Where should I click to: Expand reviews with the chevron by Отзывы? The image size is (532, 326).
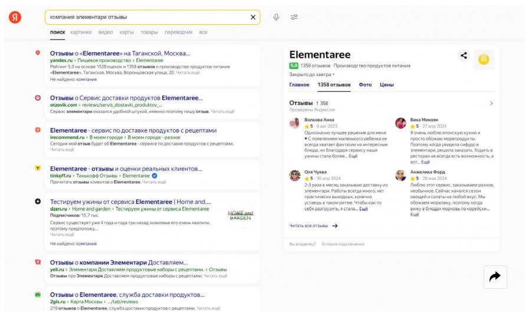click(x=491, y=103)
